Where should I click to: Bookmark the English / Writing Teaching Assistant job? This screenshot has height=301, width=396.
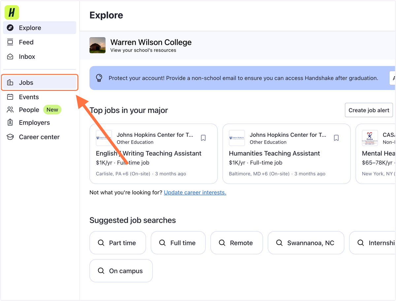(203, 138)
